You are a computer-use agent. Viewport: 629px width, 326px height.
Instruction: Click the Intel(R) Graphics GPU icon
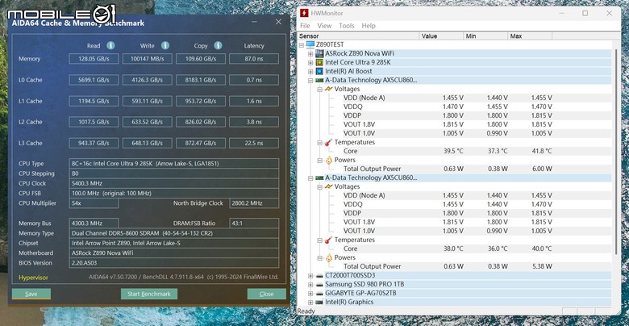point(319,302)
